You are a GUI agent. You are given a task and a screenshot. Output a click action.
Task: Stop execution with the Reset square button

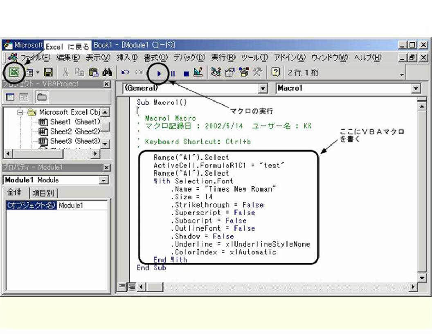point(186,74)
